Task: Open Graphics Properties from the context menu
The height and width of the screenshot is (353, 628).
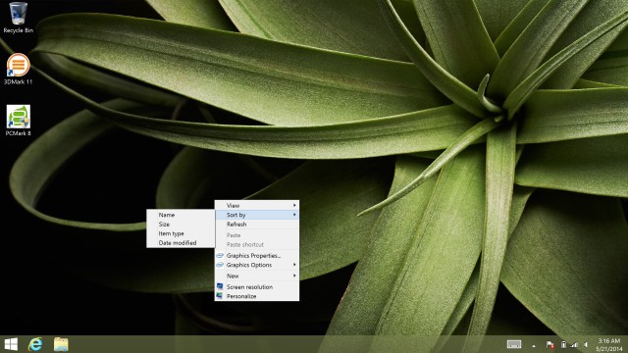Action: (x=257, y=255)
